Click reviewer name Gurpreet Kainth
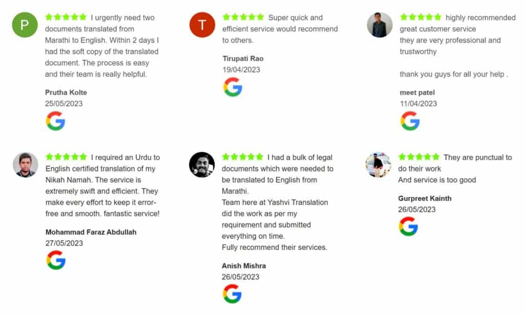Viewport: 525px width, 315px height. 425,198
